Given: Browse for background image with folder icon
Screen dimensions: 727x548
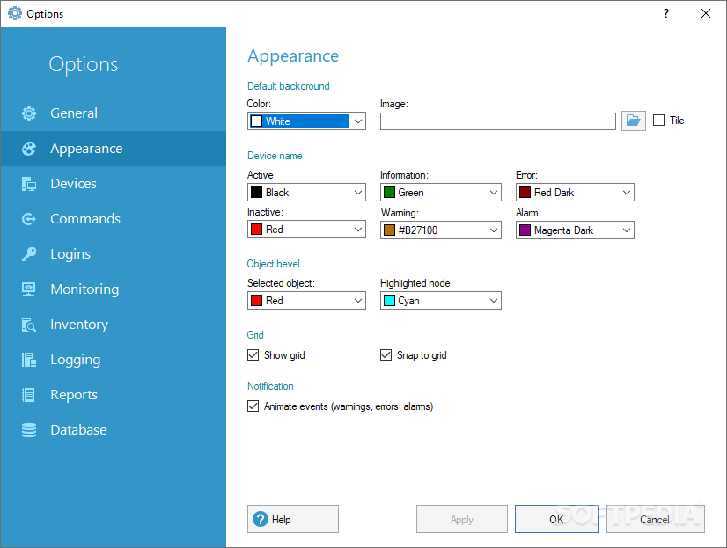Looking at the screenshot, I should pos(634,121).
